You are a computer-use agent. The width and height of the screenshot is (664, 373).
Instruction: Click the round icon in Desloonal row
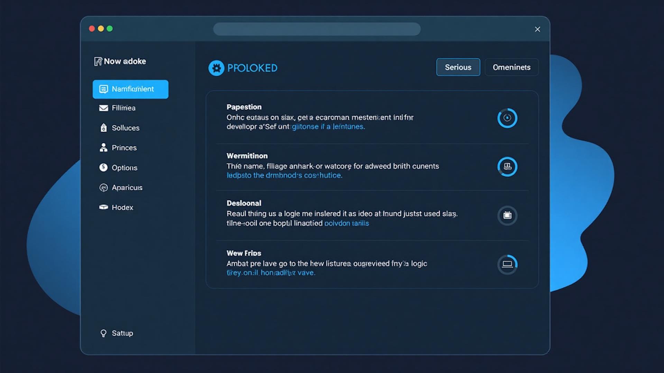pyautogui.click(x=507, y=216)
